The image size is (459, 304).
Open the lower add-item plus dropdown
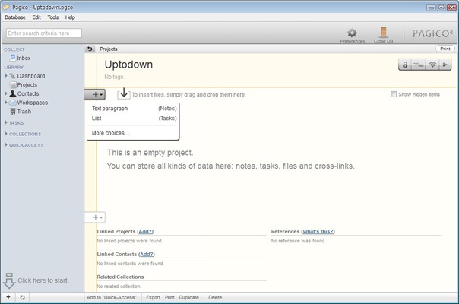[95, 217]
